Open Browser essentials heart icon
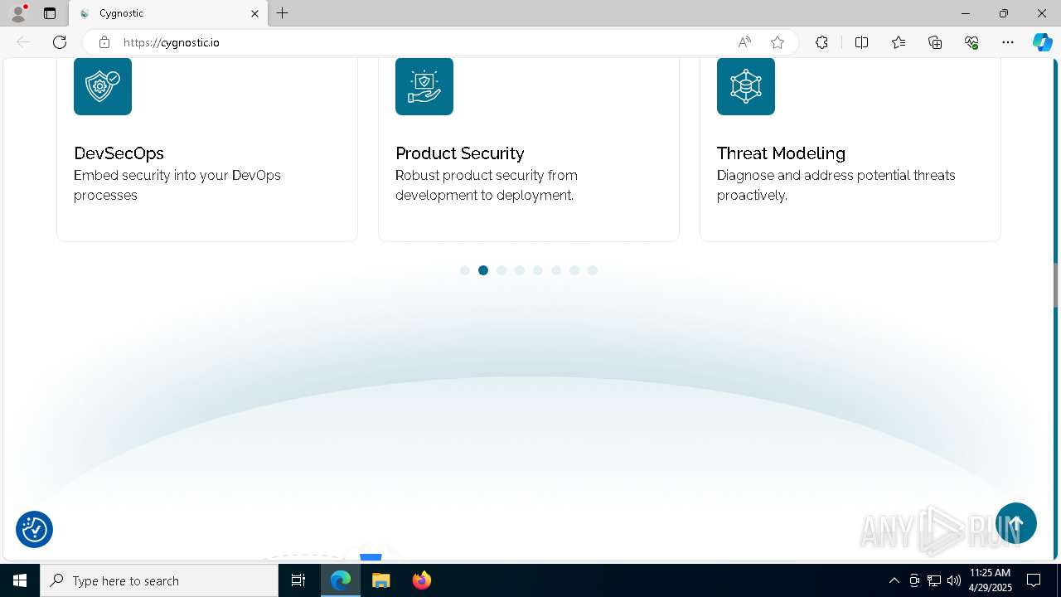Viewport: 1061px width, 597px height. coord(971,42)
